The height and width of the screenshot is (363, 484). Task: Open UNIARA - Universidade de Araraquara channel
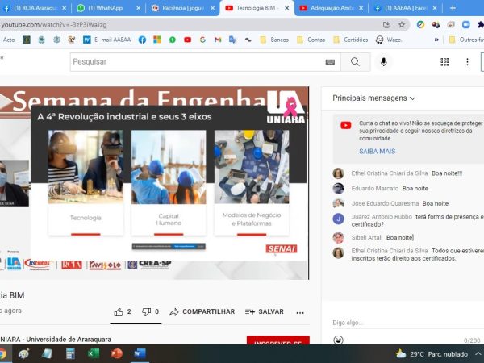click(56, 340)
